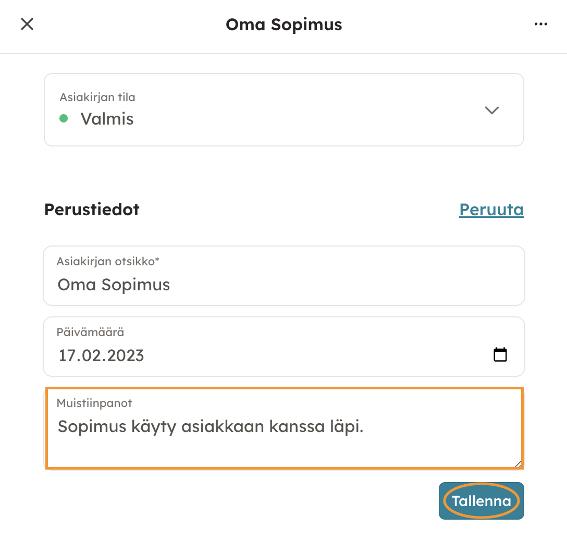The image size is (567, 541).
Task: Click the Peruuta link
Action: [x=491, y=210]
